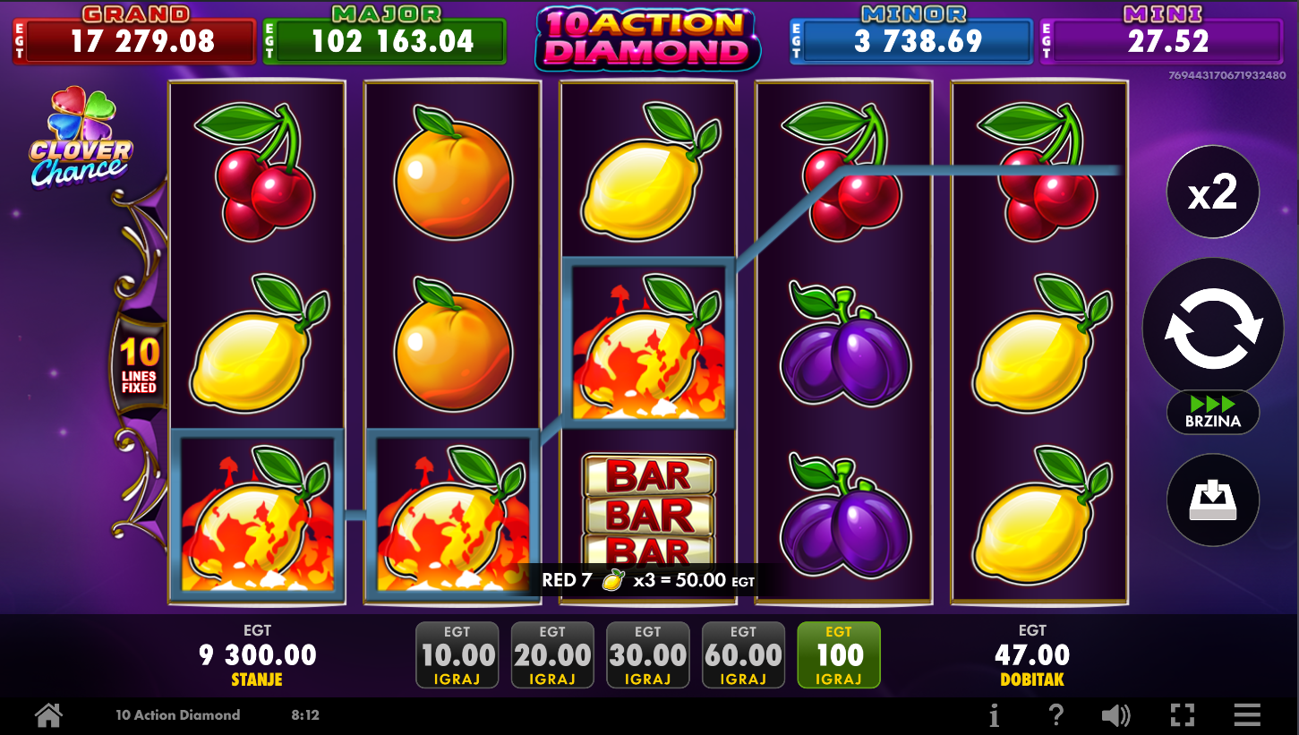Select the 10.00 bet button
The height and width of the screenshot is (735, 1299).
(457, 655)
